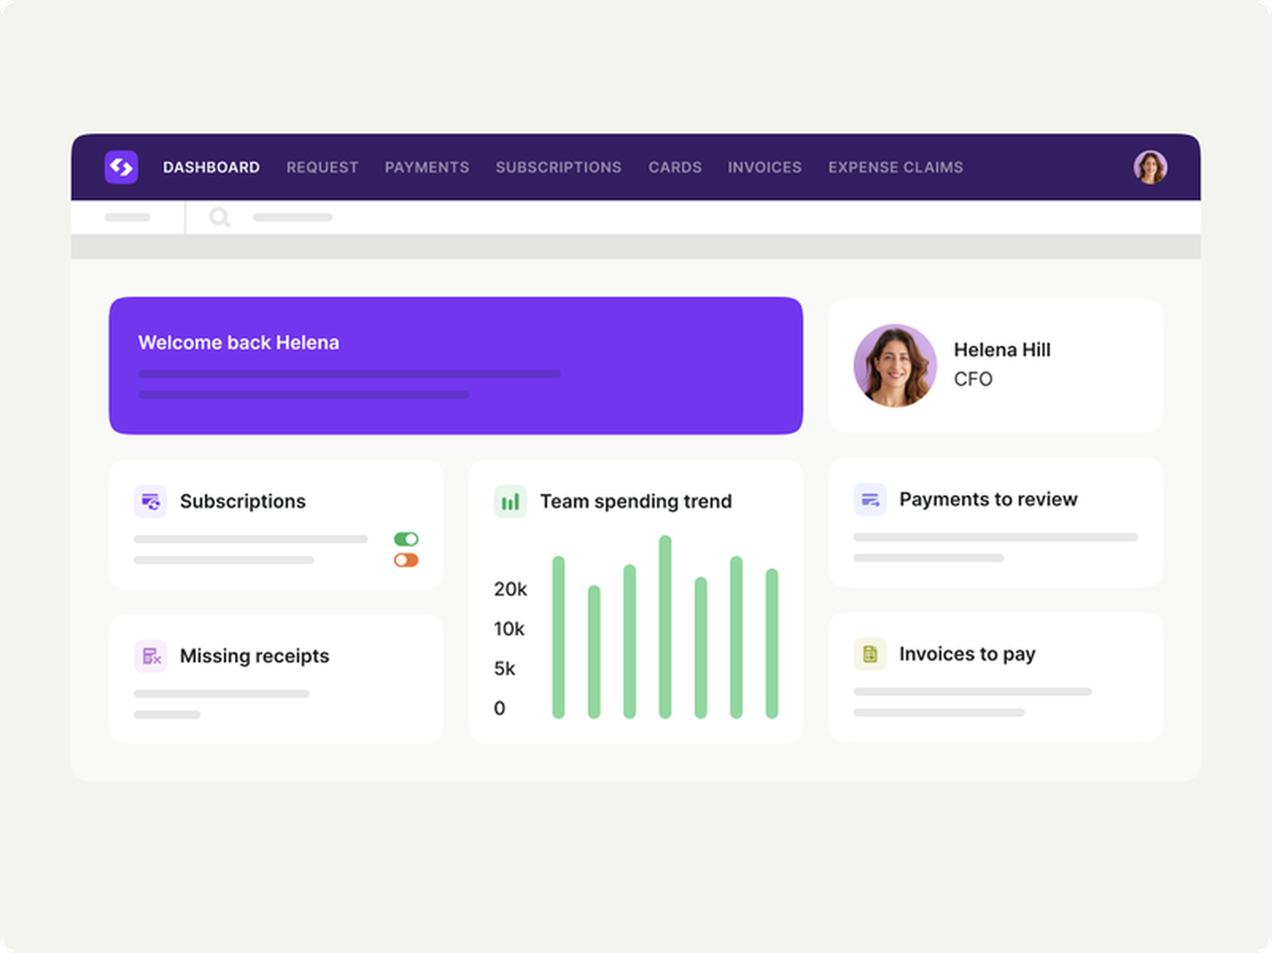Image resolution: width=1272 pixels, height=953 pixels.
Task: Click the 10k axis label
Action: 508,629
